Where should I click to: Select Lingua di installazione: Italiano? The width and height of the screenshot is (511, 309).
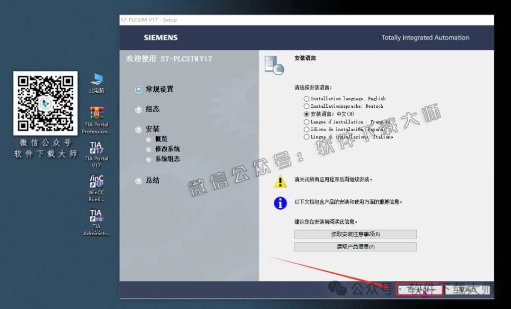tap(306, 137)
